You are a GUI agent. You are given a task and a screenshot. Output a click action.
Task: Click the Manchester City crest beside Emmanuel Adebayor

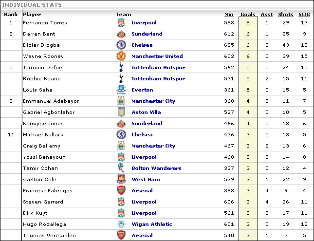(121, 101)
